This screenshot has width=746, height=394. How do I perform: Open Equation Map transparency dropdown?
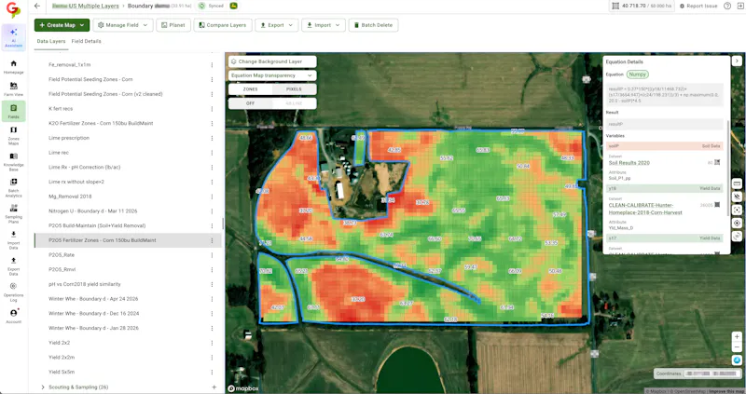coord(272,75)
